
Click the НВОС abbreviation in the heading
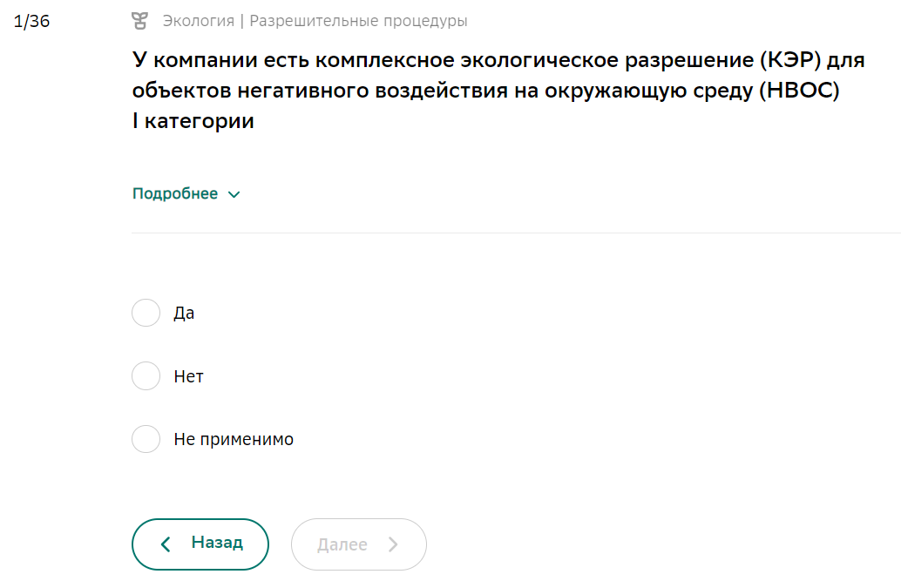799,91
